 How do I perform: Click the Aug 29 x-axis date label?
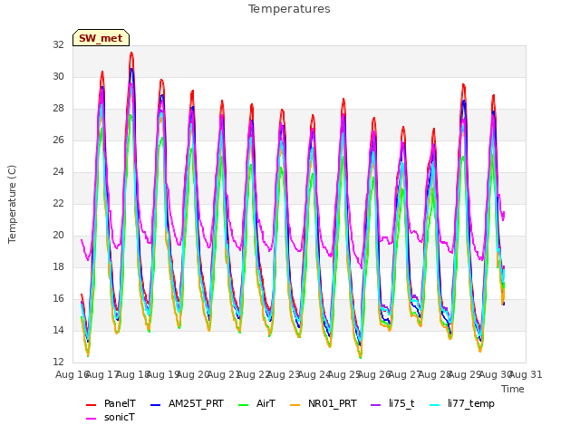point(465,374)
